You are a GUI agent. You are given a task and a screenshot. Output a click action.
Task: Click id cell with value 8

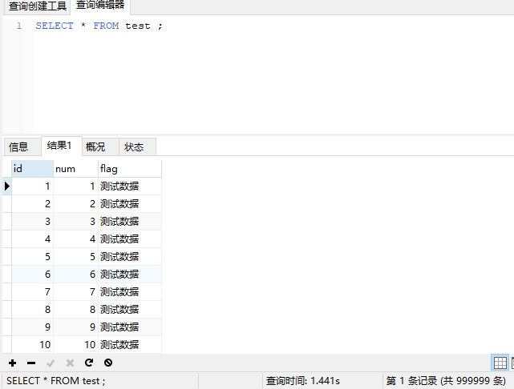tap(32, 310)
